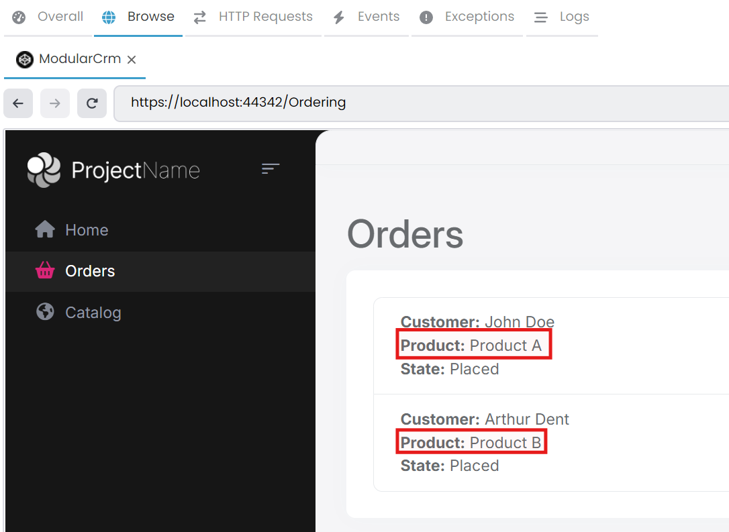Click the Logs list icon
This screenshot has width=729, height=532.
(x=541, y=17)
